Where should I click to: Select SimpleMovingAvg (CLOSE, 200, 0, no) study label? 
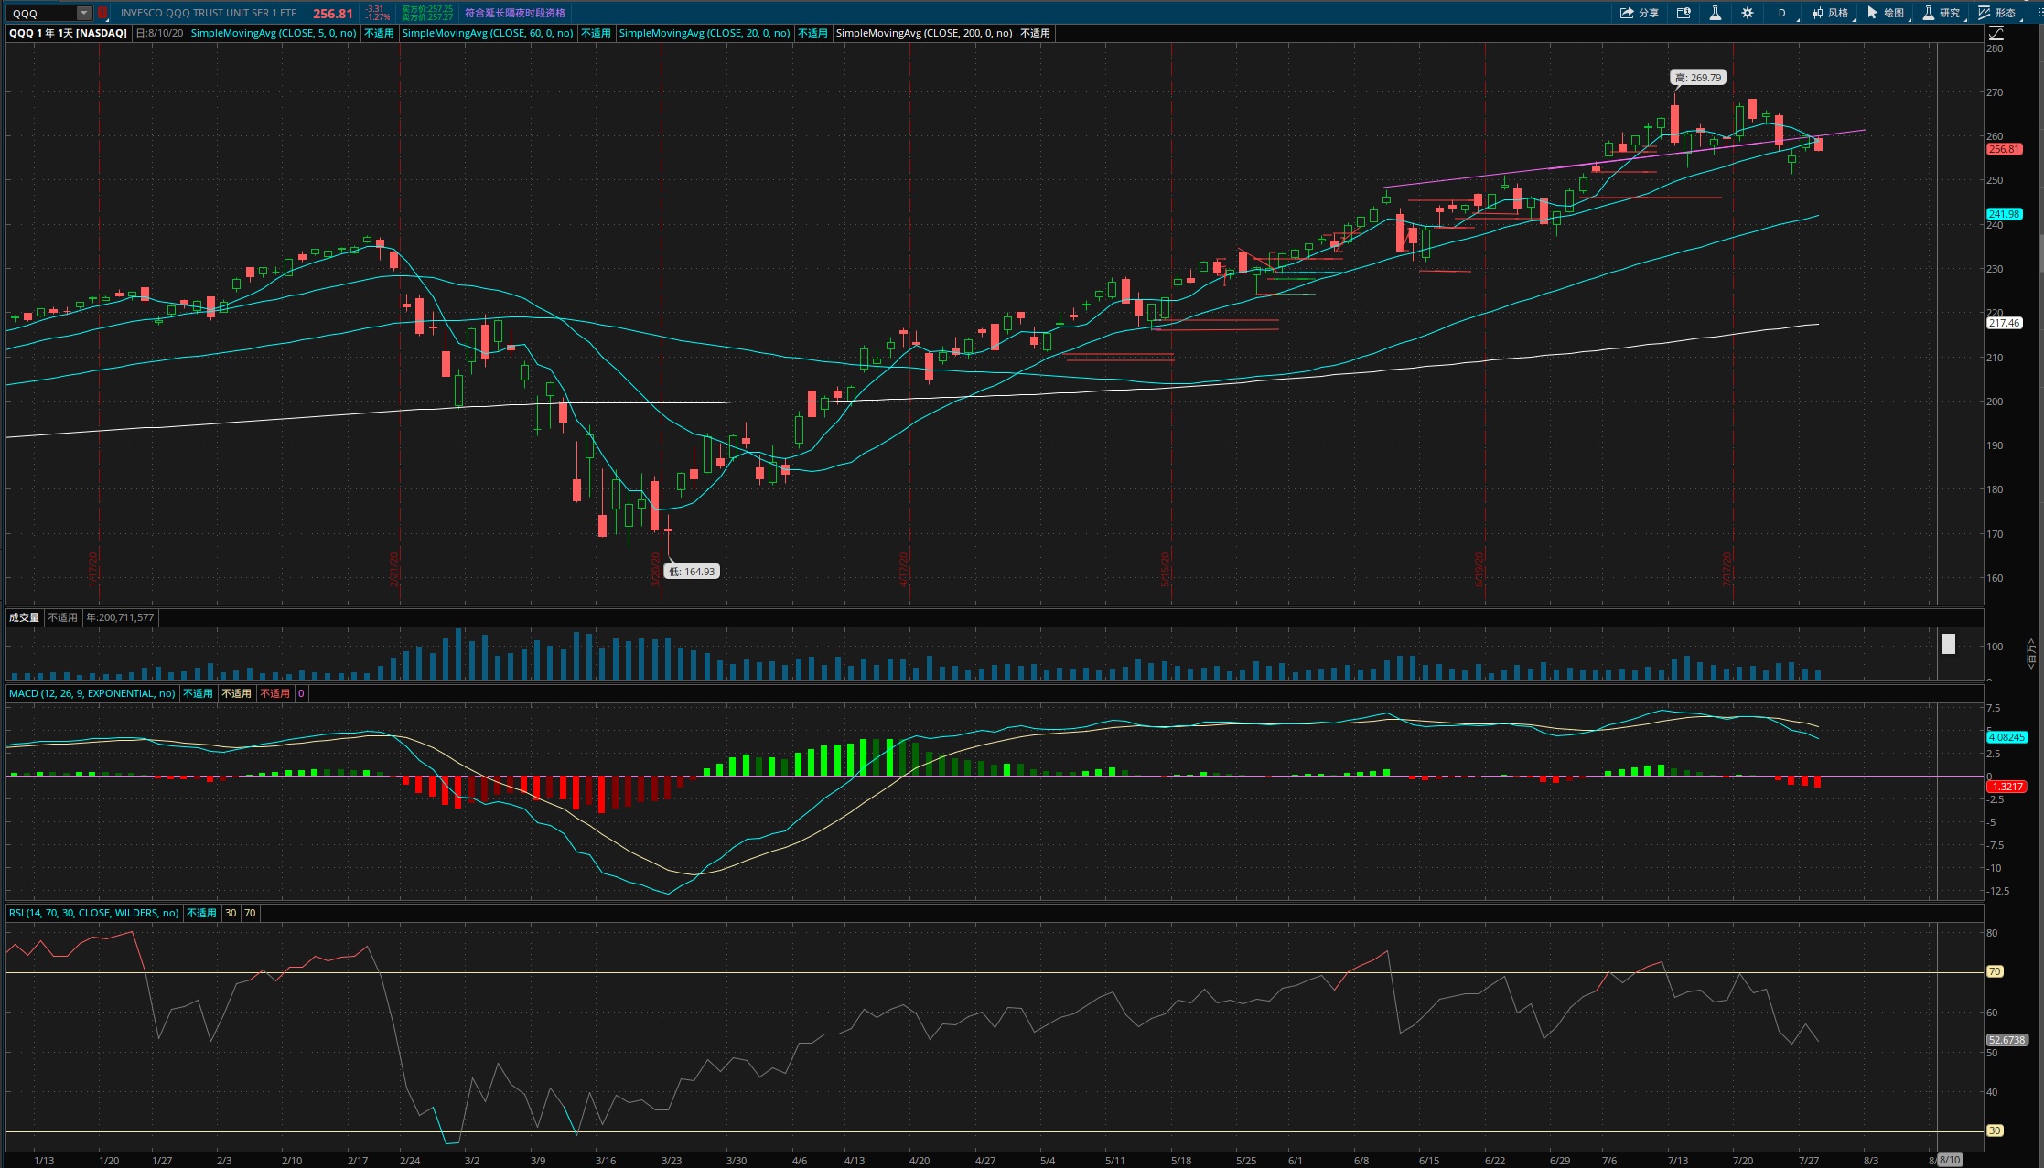point(924,33)
